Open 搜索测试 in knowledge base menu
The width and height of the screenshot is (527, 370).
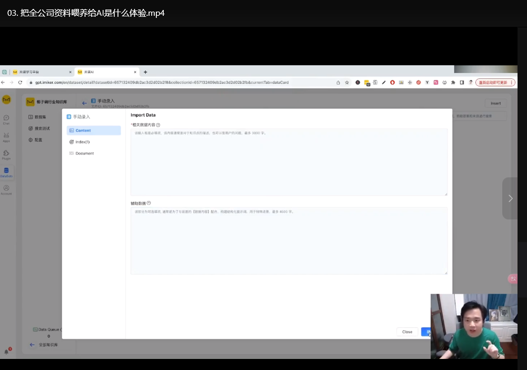tap(39, 128)
